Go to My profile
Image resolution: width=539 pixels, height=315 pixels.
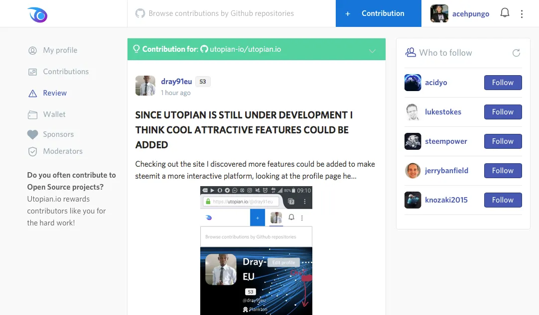(60, 50)
